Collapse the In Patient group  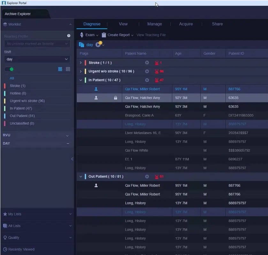tap(81, 80)
